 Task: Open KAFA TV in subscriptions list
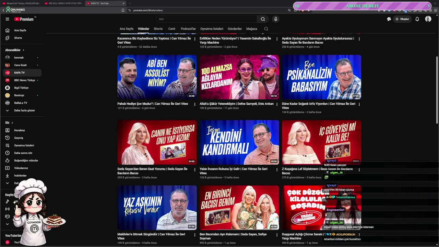pos(22,73)
